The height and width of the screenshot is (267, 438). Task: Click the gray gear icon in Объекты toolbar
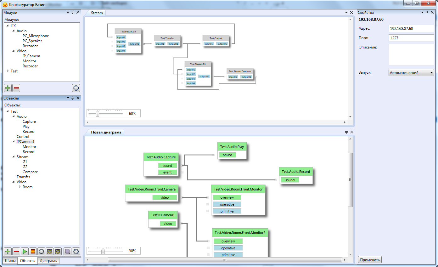[x=41, y=252]
